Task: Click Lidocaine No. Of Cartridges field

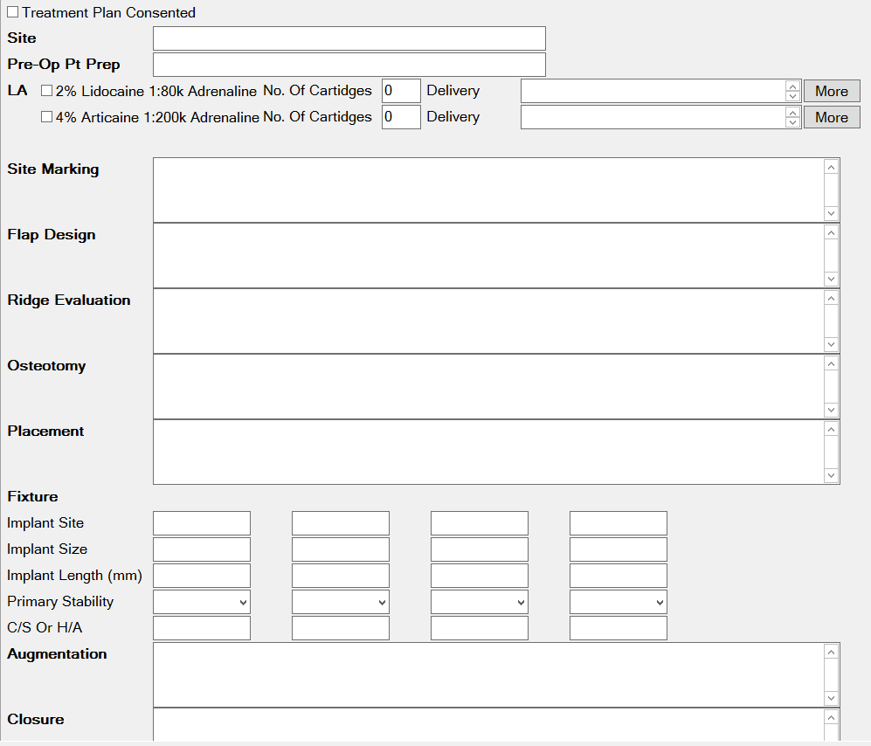Action: (400, 91)
